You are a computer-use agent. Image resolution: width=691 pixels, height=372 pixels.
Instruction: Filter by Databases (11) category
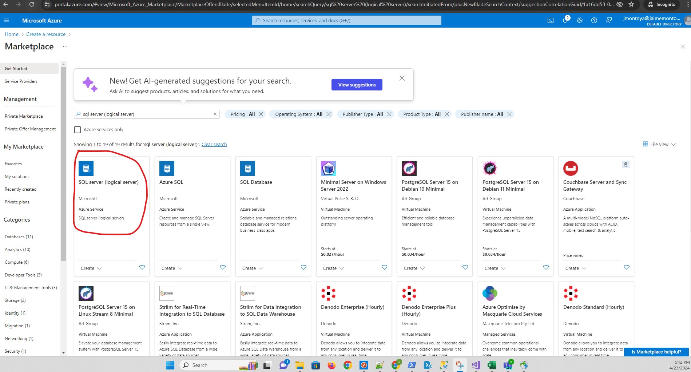tap(19, 237)
